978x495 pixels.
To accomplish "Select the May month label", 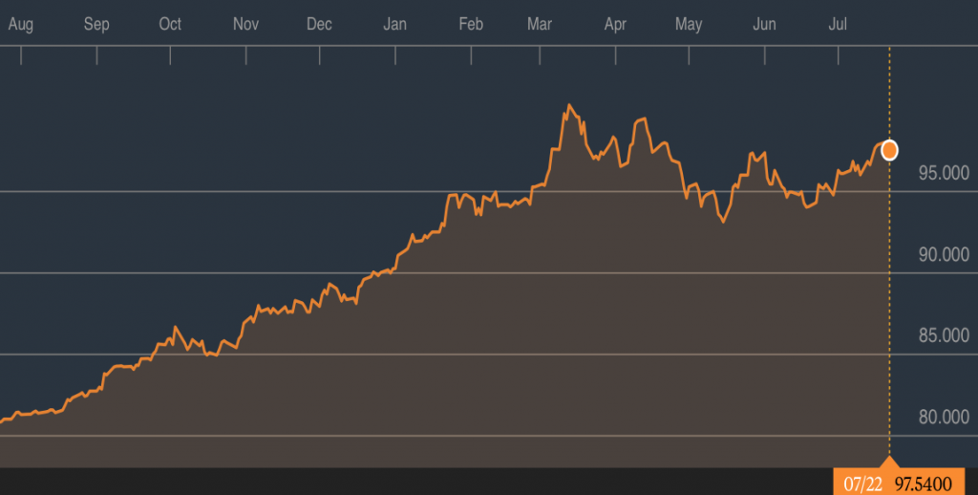I will (689, 25).
